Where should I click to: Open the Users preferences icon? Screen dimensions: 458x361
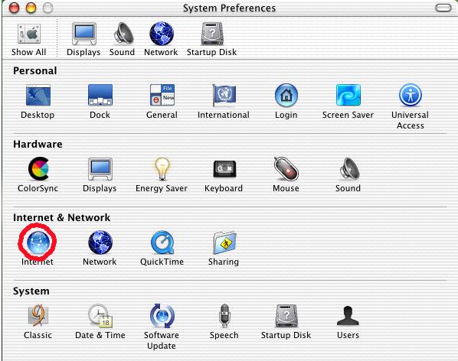348,316
